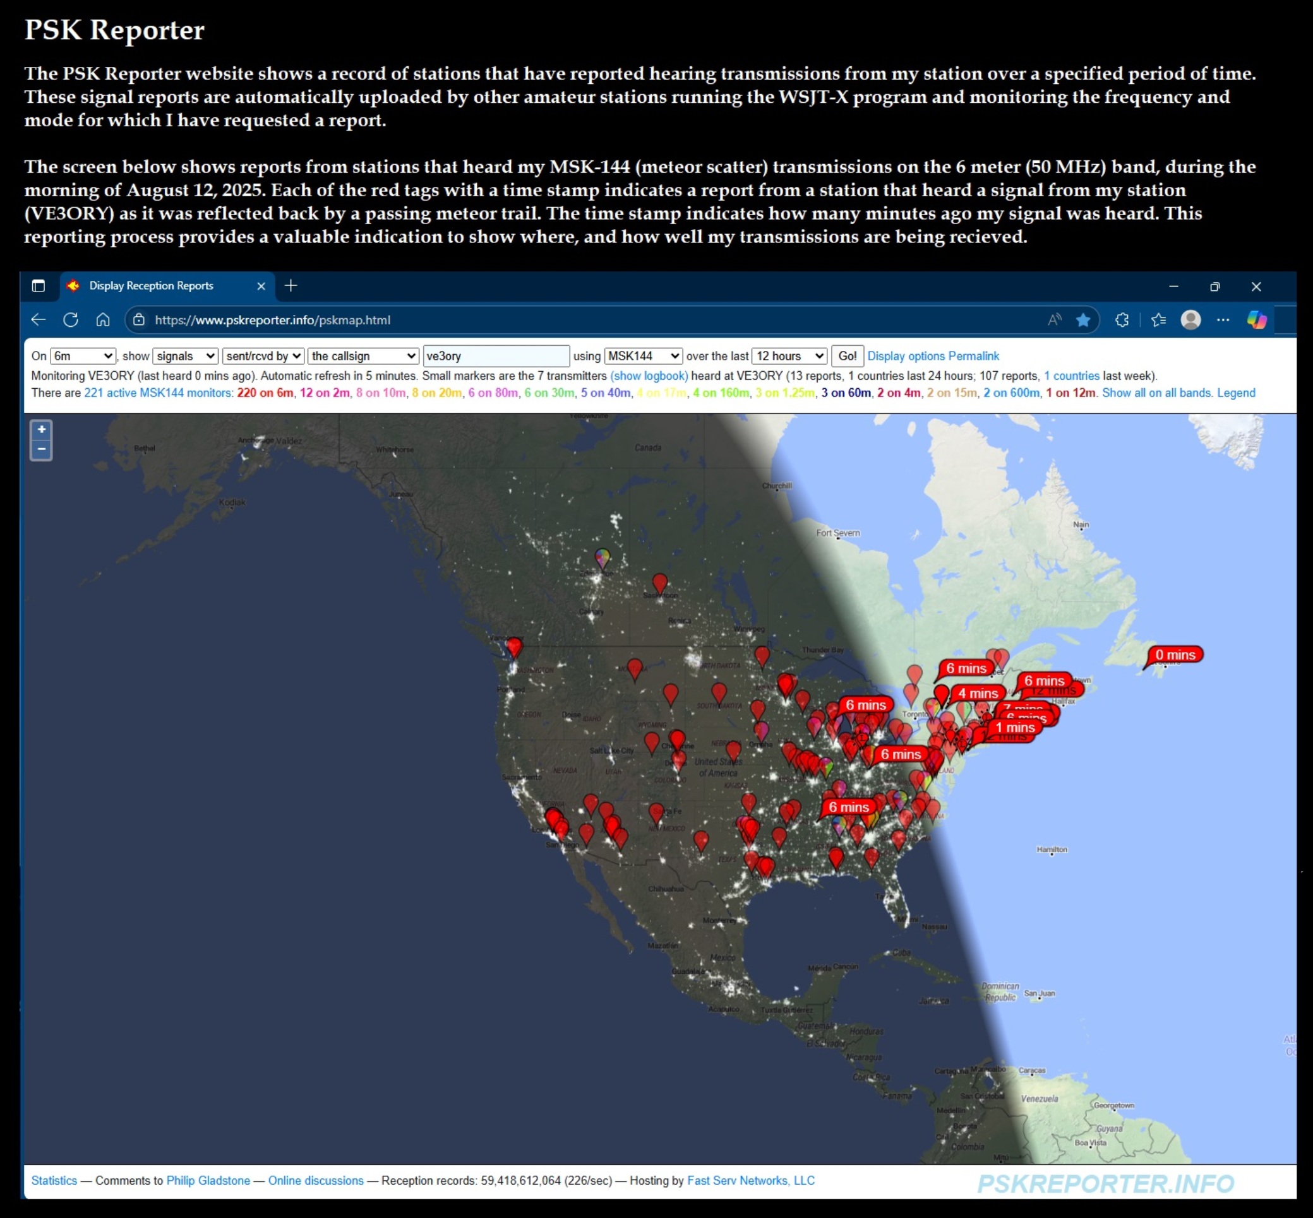
Task: Expand the sent/rcvd by dropdown
Action: pos(263,356)
